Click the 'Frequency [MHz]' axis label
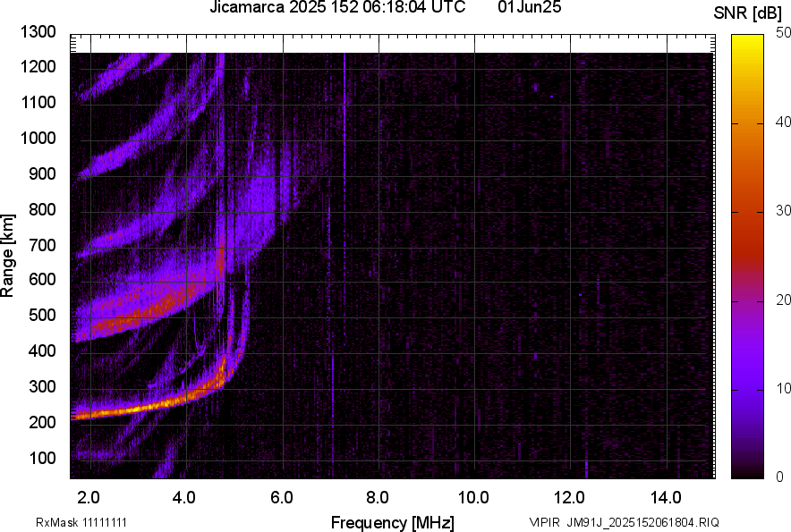This screenshot has width=791, height=532. click(393, 523)
